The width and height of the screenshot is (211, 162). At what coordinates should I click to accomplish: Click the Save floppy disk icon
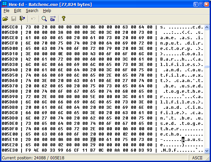[x=14, y=19]
